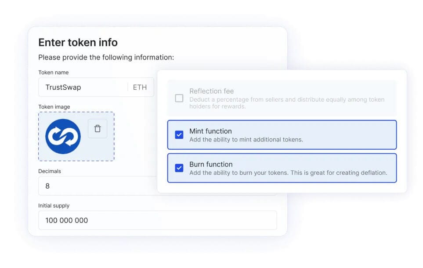
Task: Expand the Reflection fee option card
Action: point(281,99)
